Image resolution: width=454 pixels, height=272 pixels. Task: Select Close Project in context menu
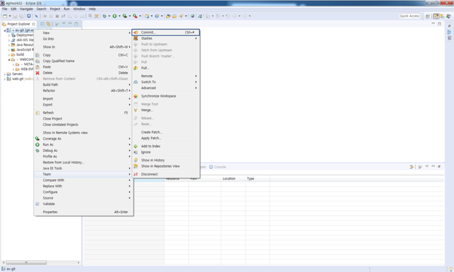click(x=83, y=119)
